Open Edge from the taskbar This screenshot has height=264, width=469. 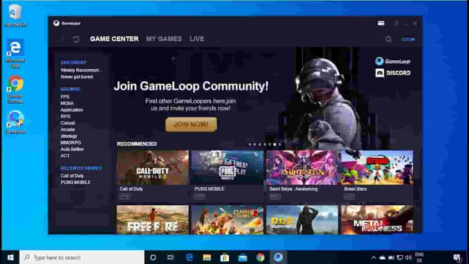189,257
